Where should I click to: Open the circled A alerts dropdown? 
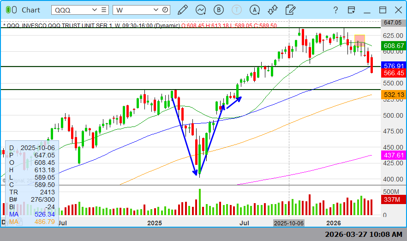(x=255, y=10)
